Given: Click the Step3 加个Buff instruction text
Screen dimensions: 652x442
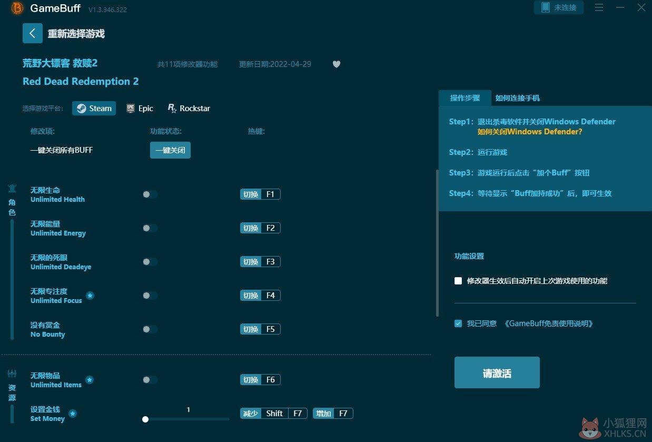Looking at the screenshot, I should coord(519,173).
